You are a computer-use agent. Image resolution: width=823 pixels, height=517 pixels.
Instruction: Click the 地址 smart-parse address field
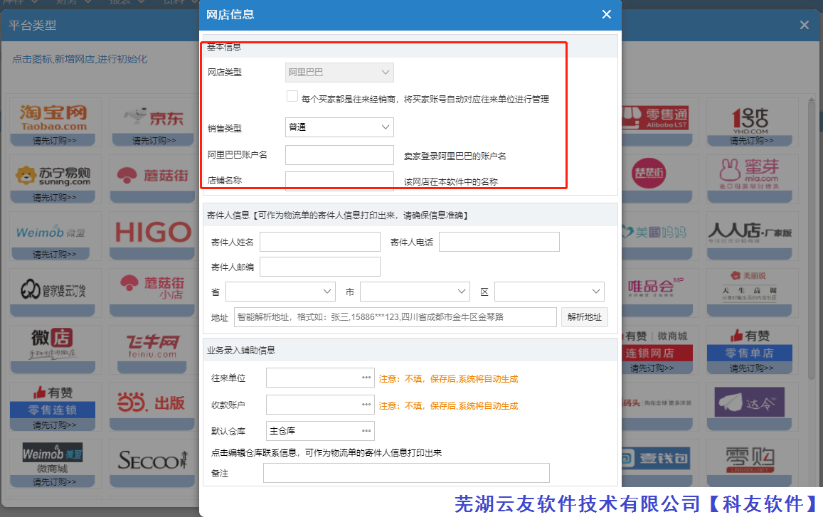tap(395, 317)
